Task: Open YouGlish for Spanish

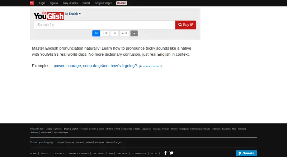Action: [x=216, y=129]
